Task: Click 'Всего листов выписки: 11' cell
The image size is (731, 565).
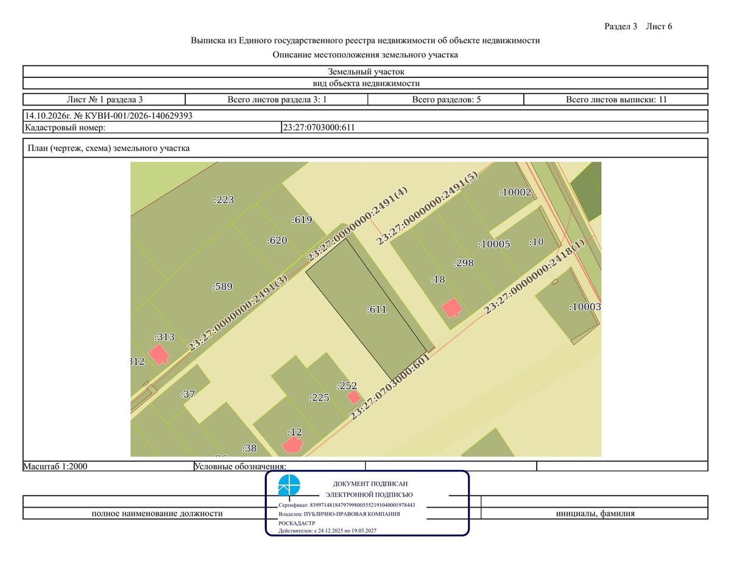Action: [x=616, y=99]
